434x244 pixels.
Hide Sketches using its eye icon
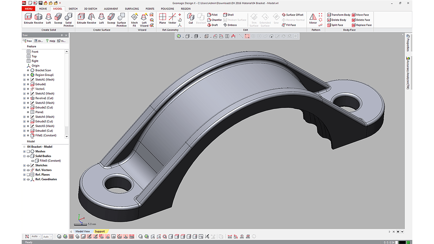coord(28,165)
